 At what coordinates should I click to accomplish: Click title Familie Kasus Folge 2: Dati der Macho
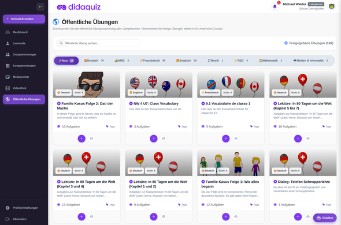point(86,106)
